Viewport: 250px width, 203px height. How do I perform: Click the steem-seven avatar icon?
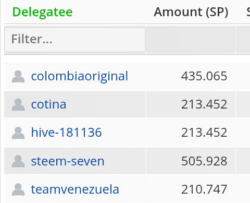click(18, 161)
